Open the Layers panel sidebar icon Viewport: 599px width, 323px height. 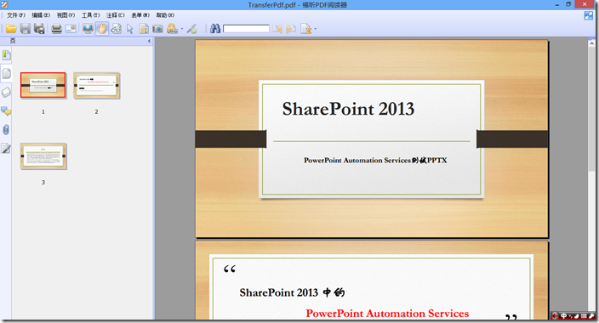coord(6,92)
